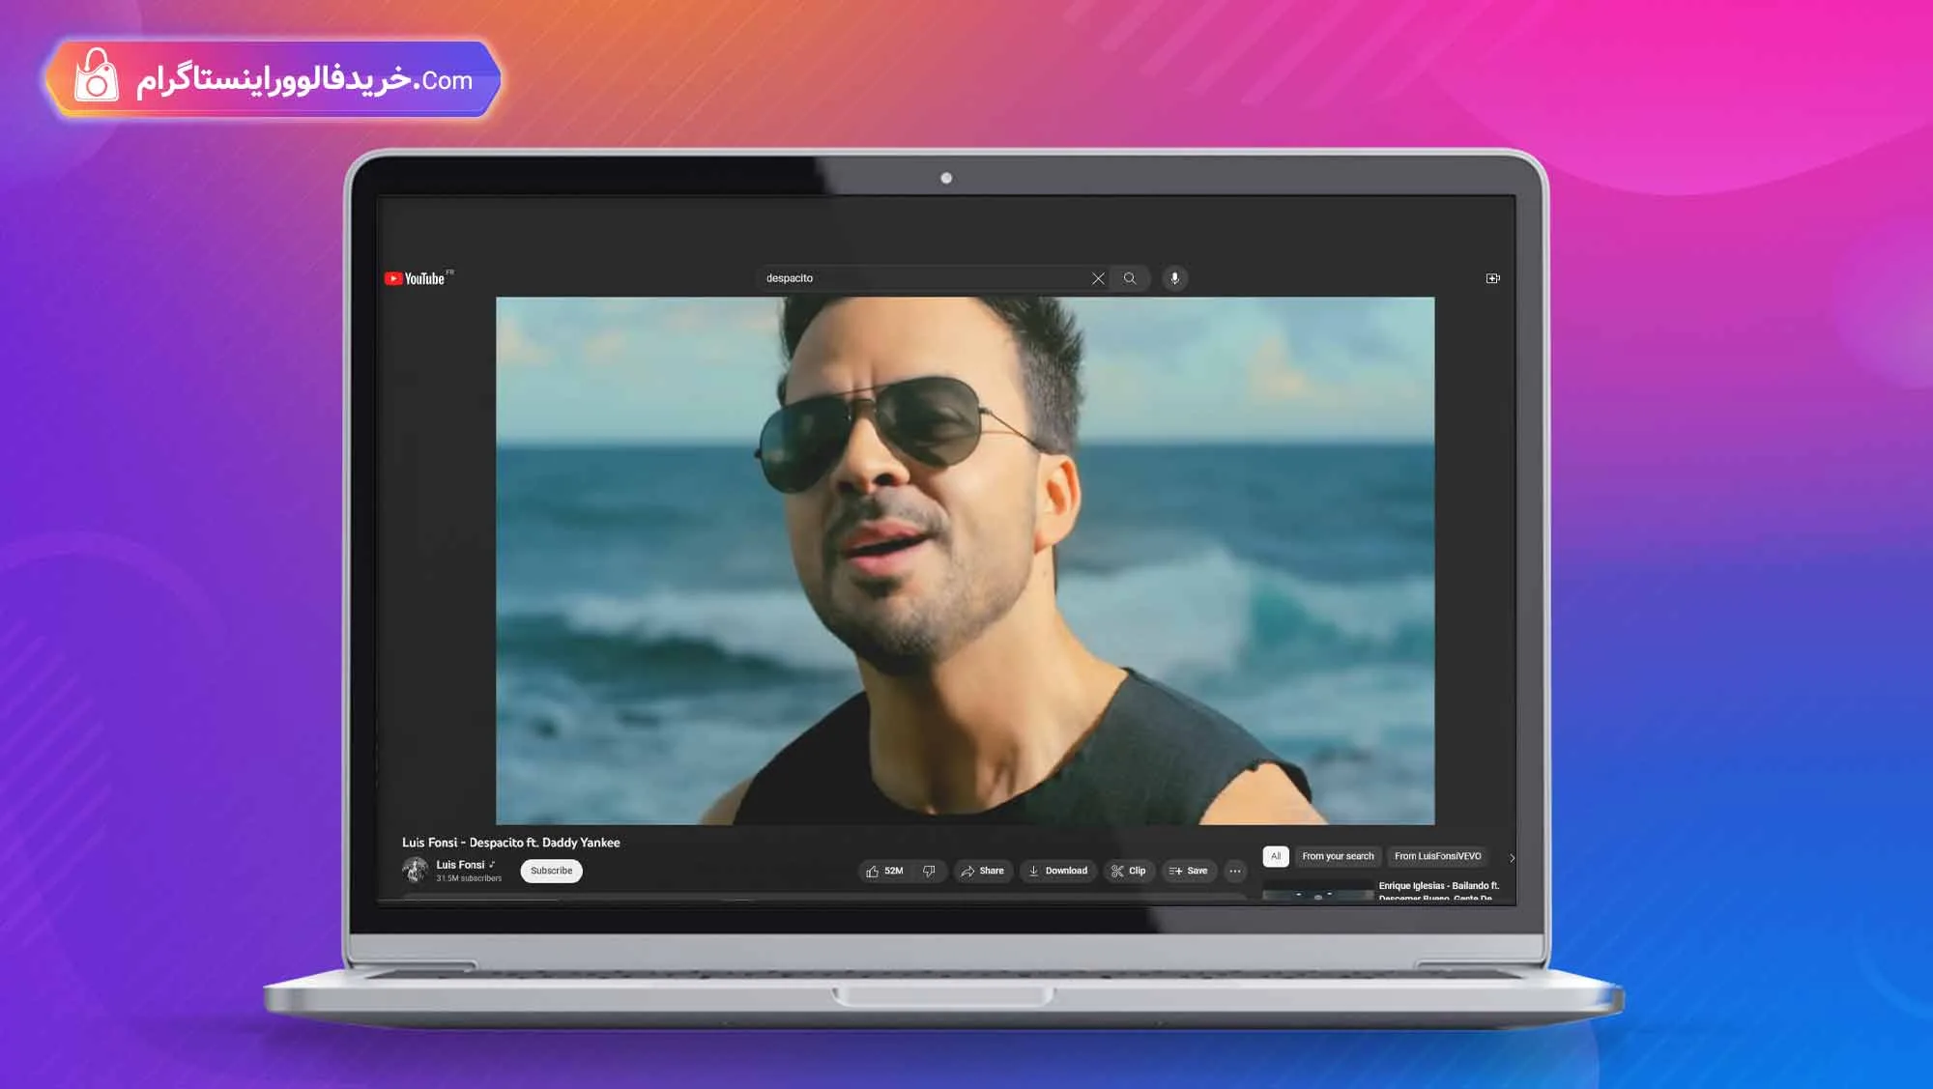The width and height of the screenshot is (1933, 1089).
Task: Select the From LuisFonsiVEVO chip
Action: 1437,856
